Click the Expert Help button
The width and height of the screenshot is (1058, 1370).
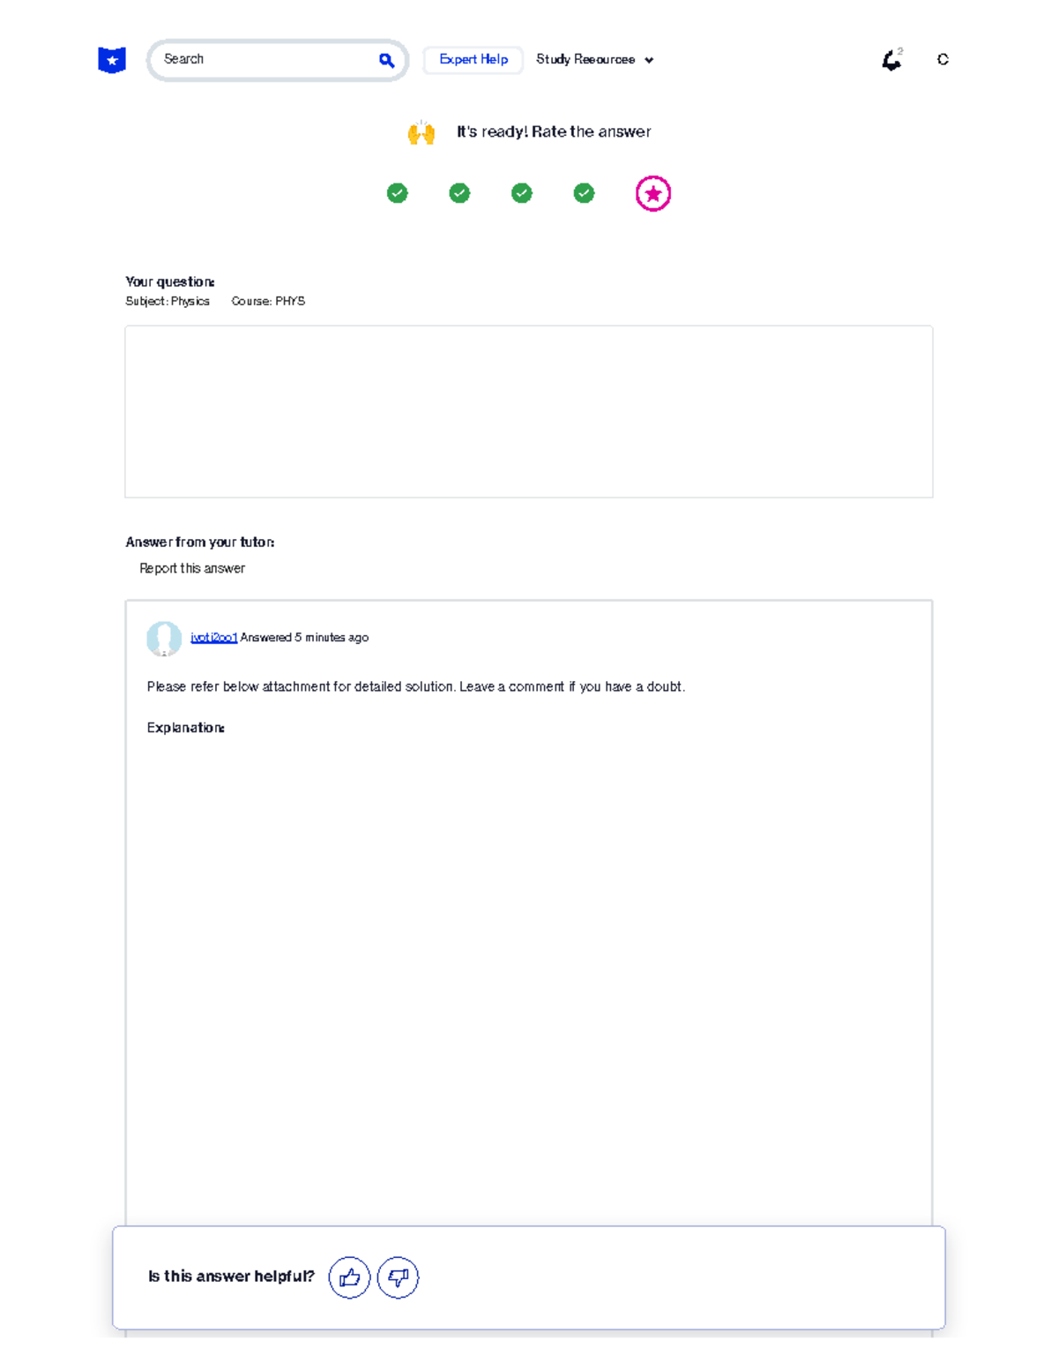click(473, 60)
